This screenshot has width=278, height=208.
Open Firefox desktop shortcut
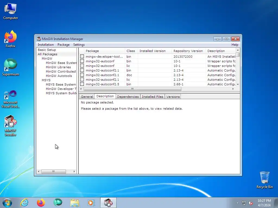[x=11, y=39]
